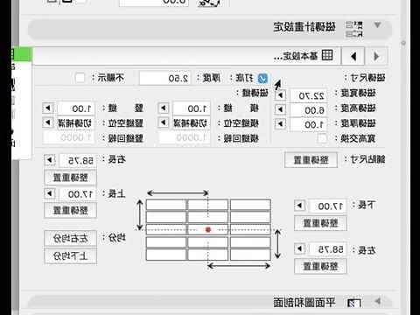The height and width of the screenshot is (315, 420).
Task: Click the arrow beside the 豎縫空位 dropdown
Action: click(x=48, y=122)
